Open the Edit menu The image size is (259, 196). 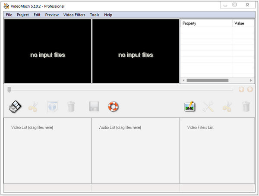[37, 15]
